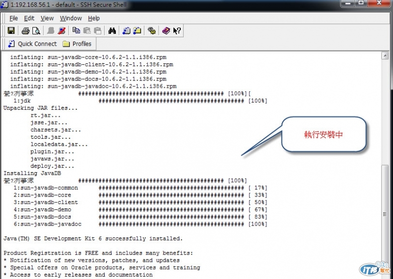Click text 'sun-javadb-javadoc-10.6.2-1.1.i386.rpm'
393x279 pixels.
[x=112, y=86]
